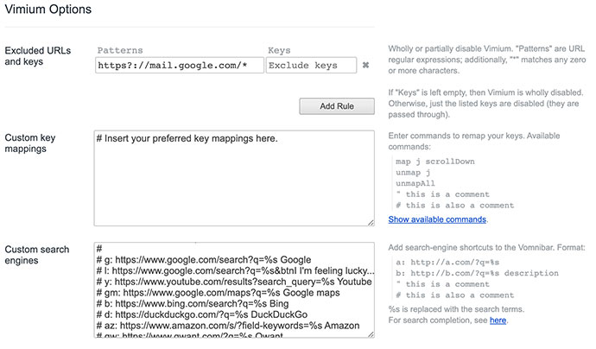Screen dimensions: 596x349
Task: Click the Custom search engines label
Action: click(42, 255)
